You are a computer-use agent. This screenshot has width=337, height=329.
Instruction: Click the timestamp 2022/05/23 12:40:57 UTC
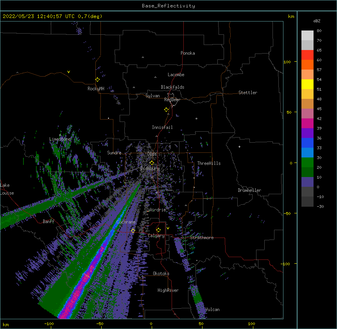[x=38, y=16]
